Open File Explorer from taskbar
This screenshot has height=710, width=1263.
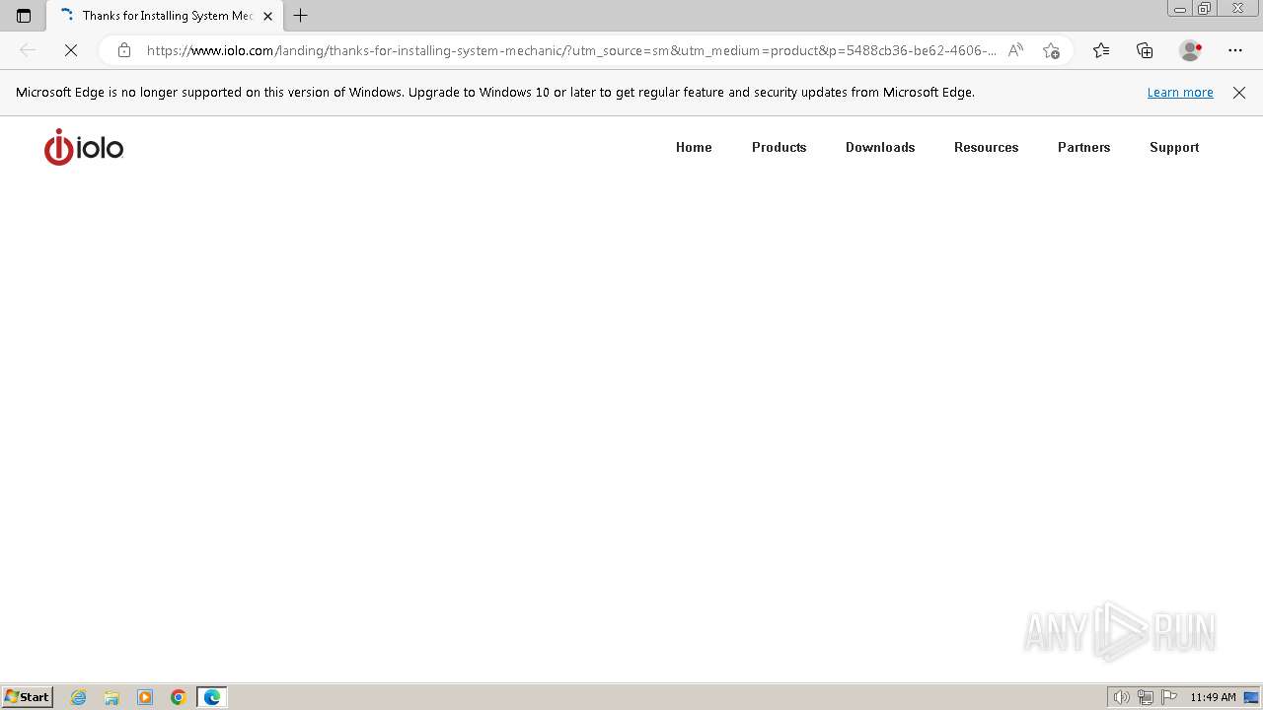(x=111, y=697)
